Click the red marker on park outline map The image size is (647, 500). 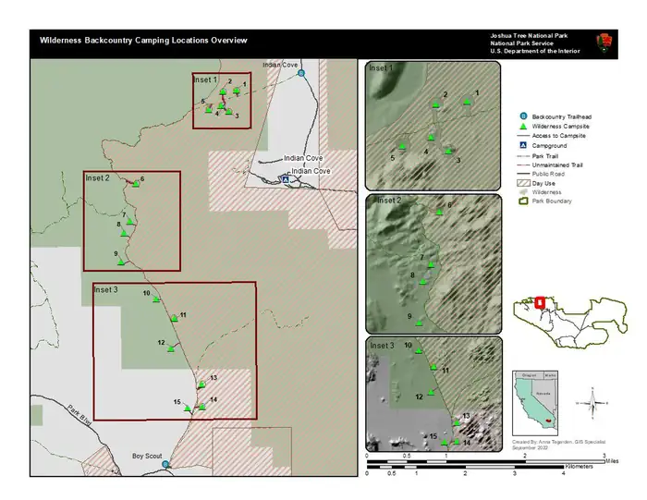[539, 302]
